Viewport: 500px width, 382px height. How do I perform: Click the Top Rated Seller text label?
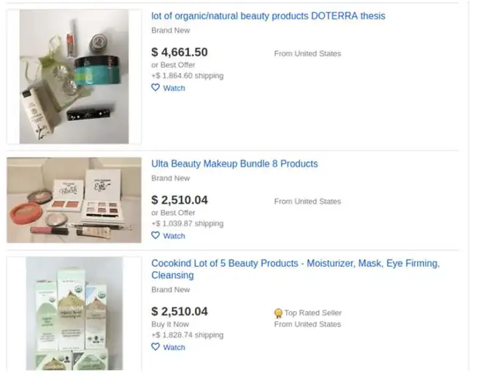point(313,313)
